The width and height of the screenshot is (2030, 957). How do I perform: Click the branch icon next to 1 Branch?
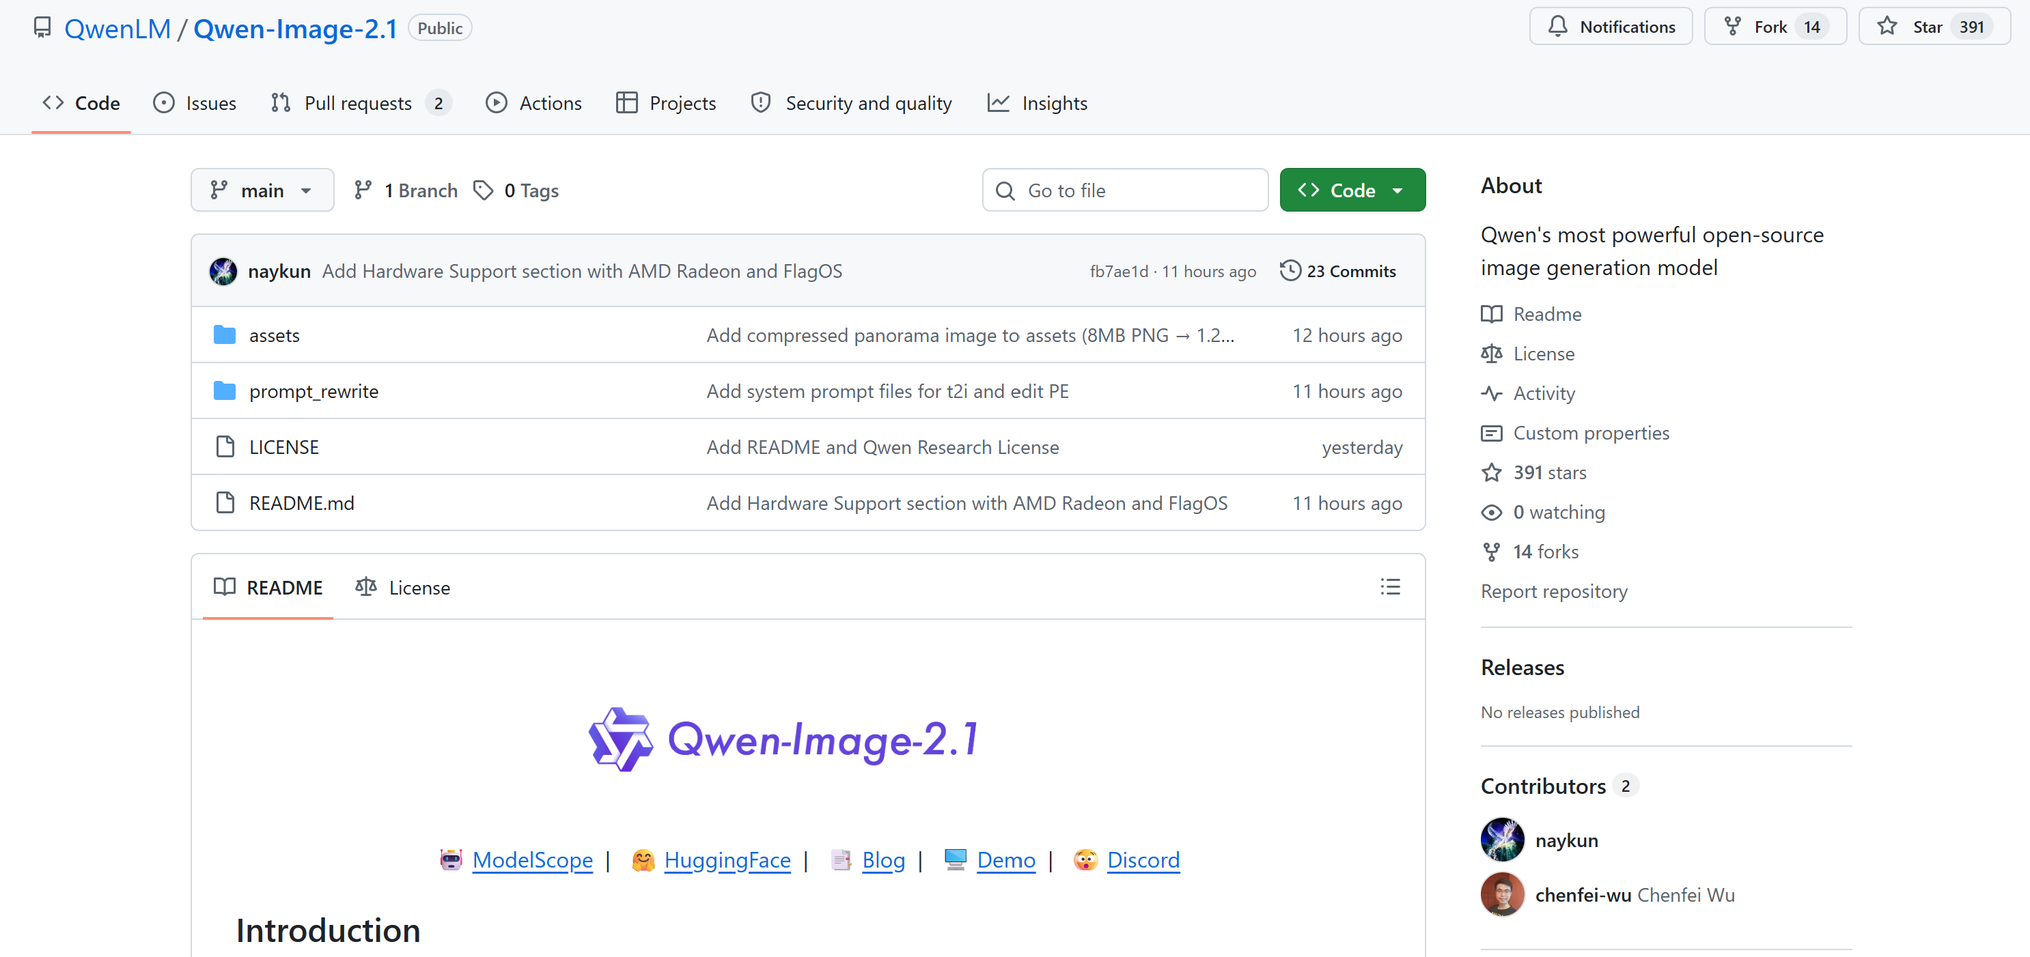coord(363,190)
